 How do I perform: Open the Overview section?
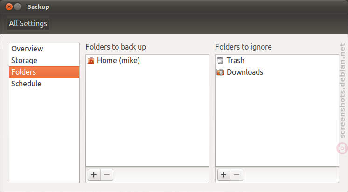[44, 49]
